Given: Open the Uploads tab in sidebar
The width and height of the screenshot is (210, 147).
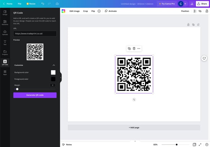Looking at the screenshot, I should [x=5, y=33].
